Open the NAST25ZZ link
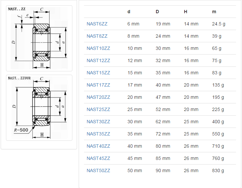This screenshot has height=188, width=242. point(98,109)
